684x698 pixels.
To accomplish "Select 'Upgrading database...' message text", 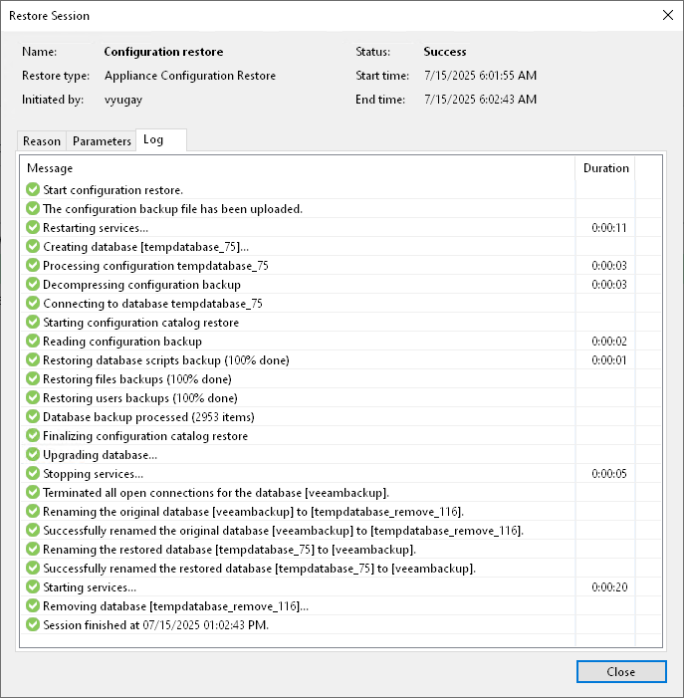I will pos(100,455).
